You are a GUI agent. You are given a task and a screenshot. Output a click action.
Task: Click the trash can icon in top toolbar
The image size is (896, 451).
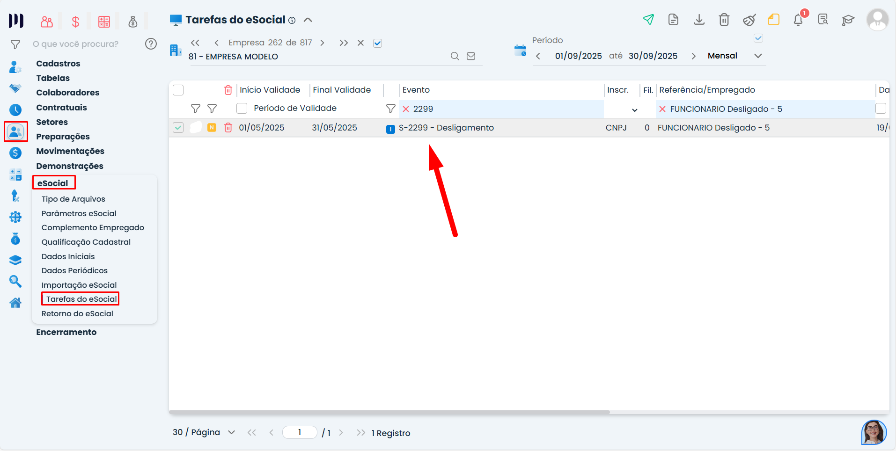pos(724,20)
